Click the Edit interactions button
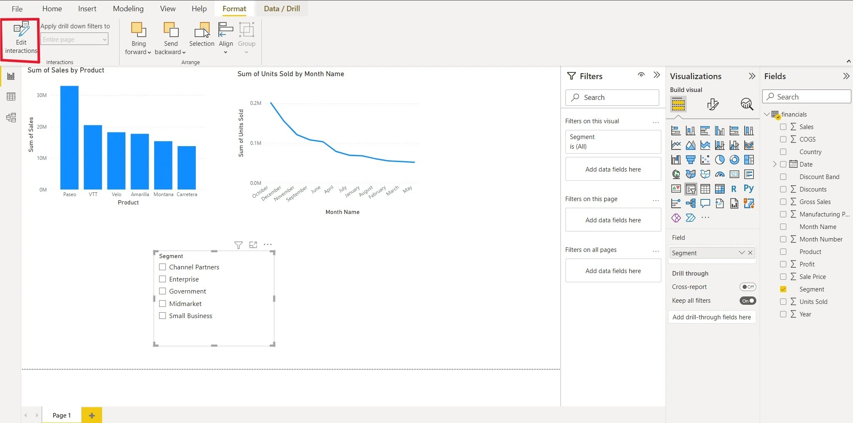This screenshot has height=423, width=853. 21,38
